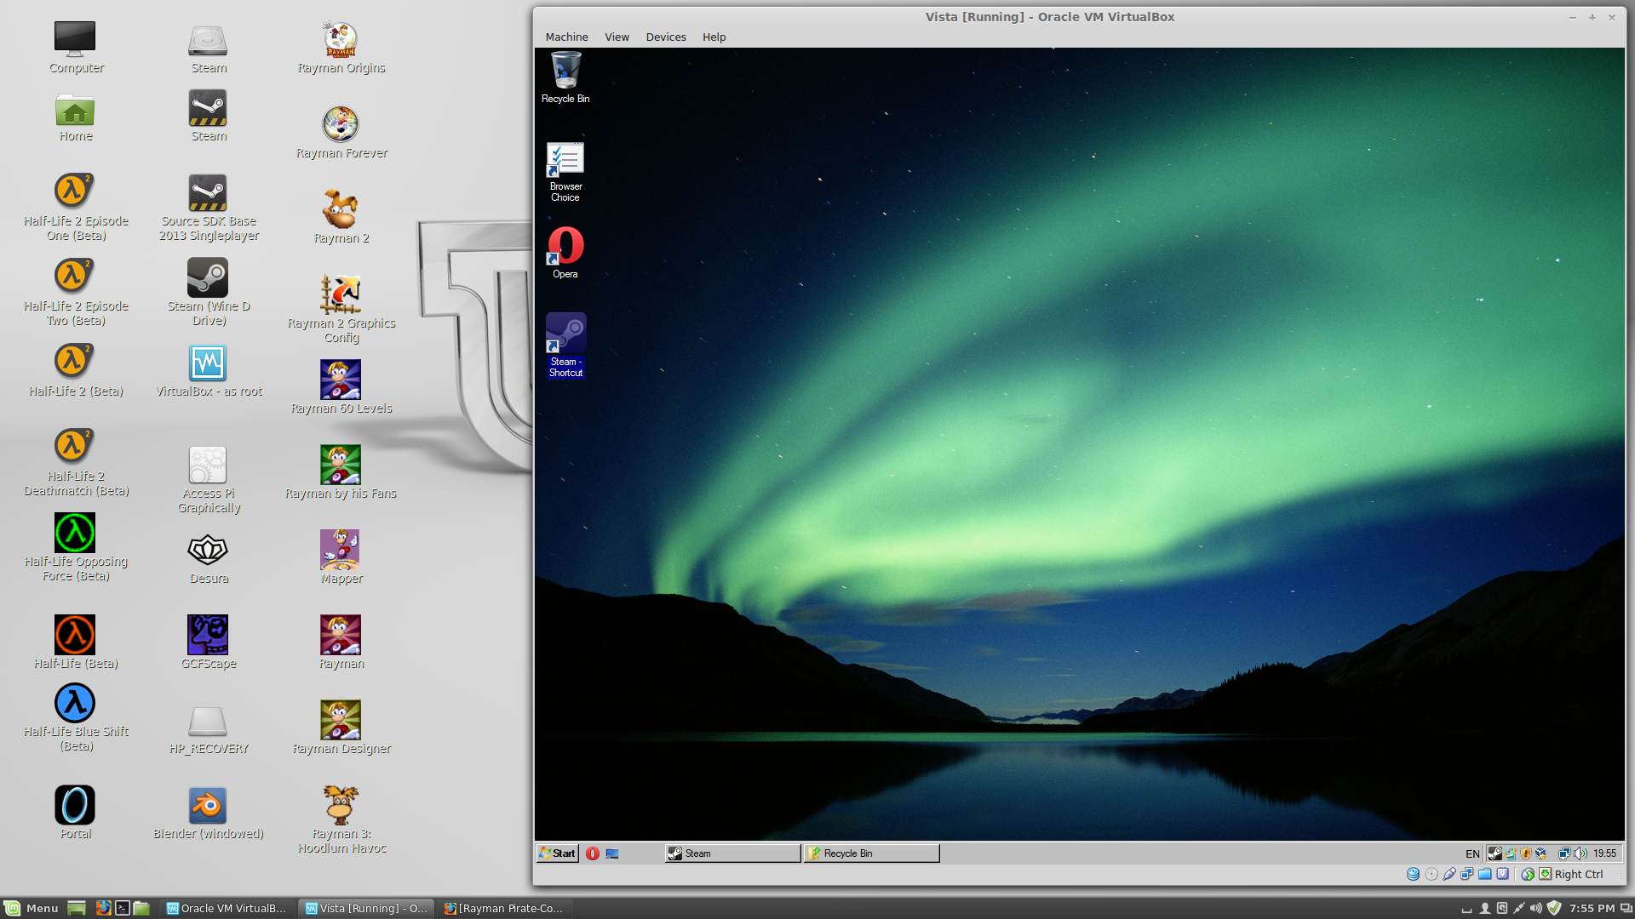Switch to Rayman Pirate-Co... taskbar window
1635x919 pixels.
click(x=504, y=908)
